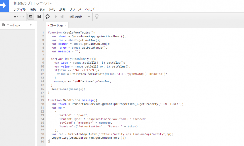This screenshot has width=244, height=146.
Task: Click the 'LINE_TOKEN' string on line 20
Action: pos(170,104)
